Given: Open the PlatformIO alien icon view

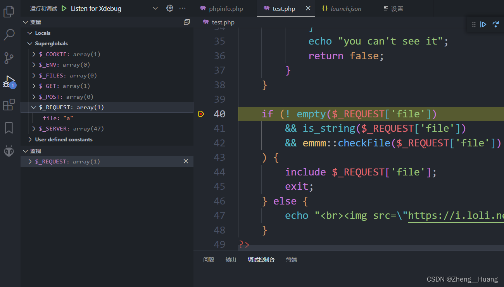Looking at the screenshot, I should (9, 151).
